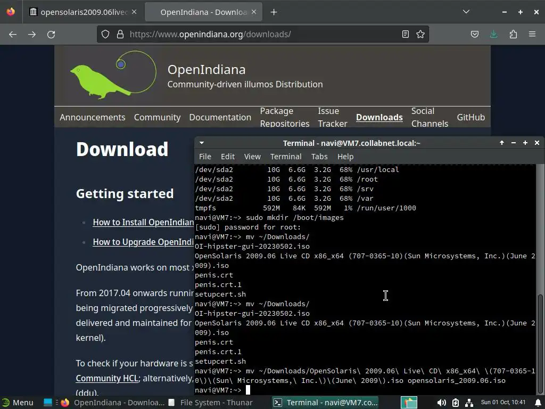Screen dimensions: 545x409
Task: Open the terminal Edit menu
Action: [x=228, y=157]
